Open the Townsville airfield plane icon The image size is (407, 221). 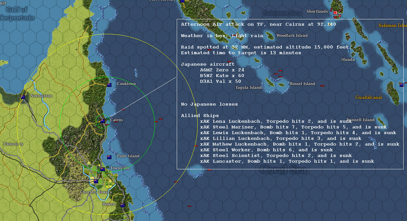tap(107, 167)
